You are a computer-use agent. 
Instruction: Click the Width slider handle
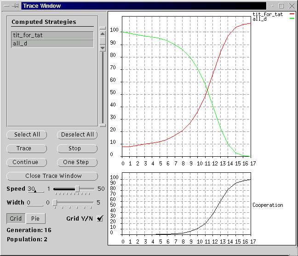[55, 203]
